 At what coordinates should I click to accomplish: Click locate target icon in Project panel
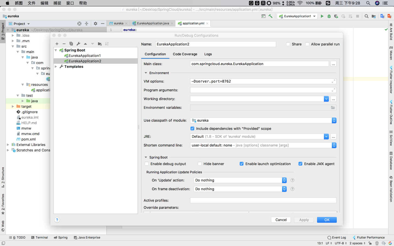79,24
